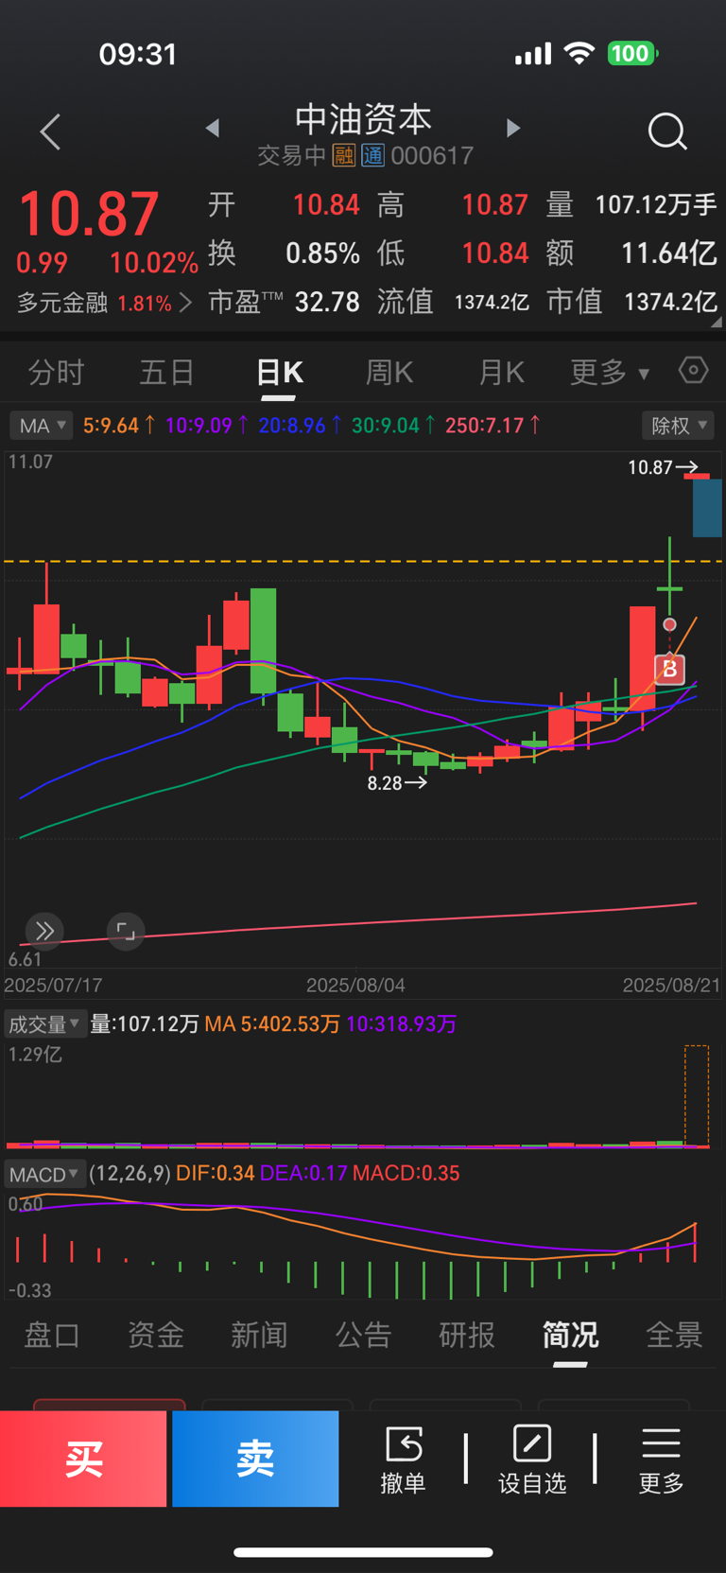
Task: Tap the blue 卖 sell button
Action: click(255, 1459)
